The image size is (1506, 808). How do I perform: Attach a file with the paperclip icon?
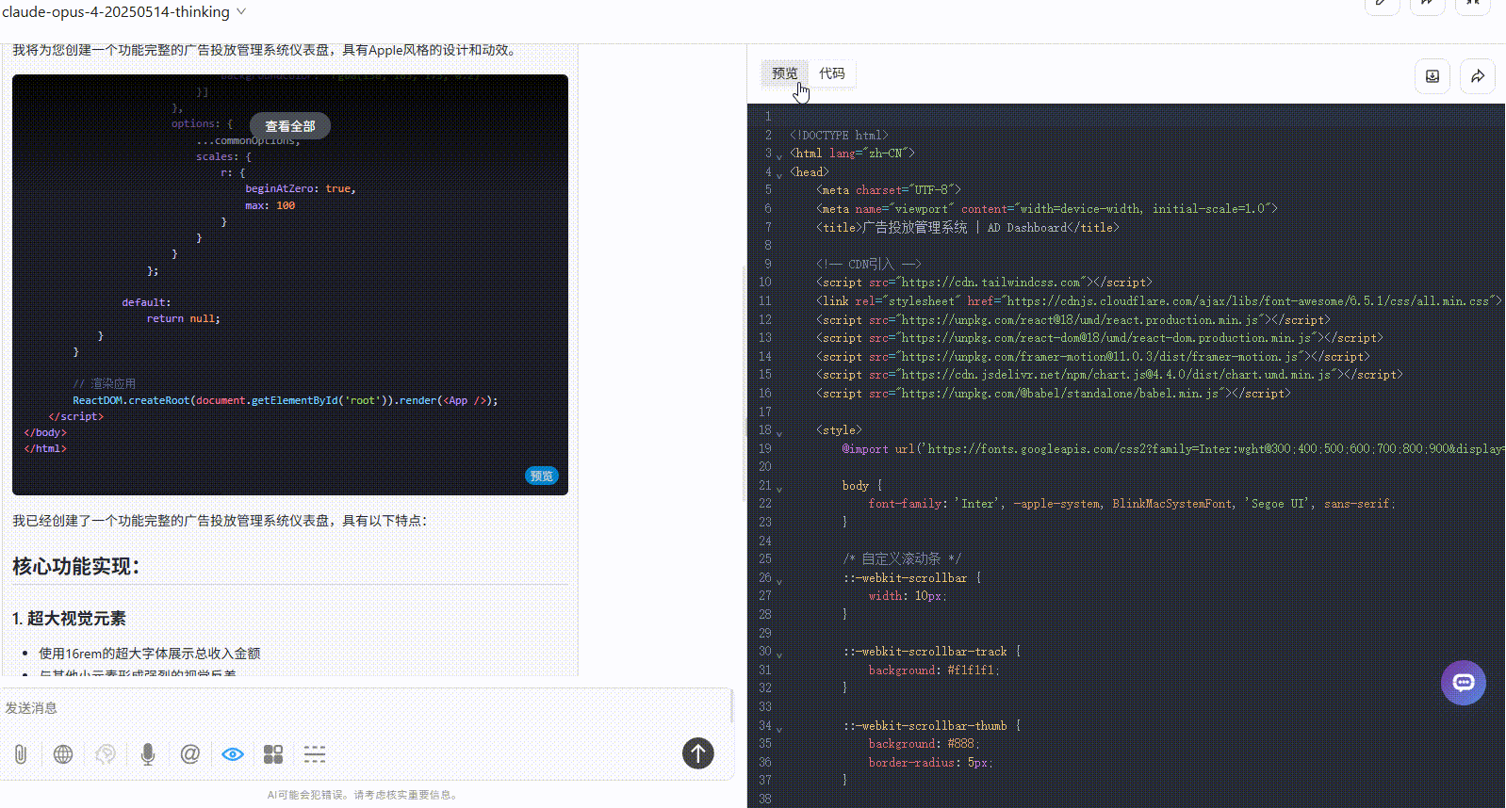[x=21, y=753]
